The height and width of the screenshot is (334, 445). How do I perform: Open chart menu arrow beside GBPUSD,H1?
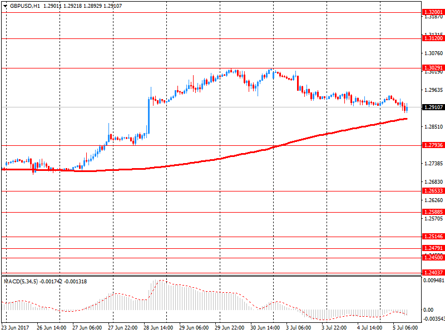(5, 6)
